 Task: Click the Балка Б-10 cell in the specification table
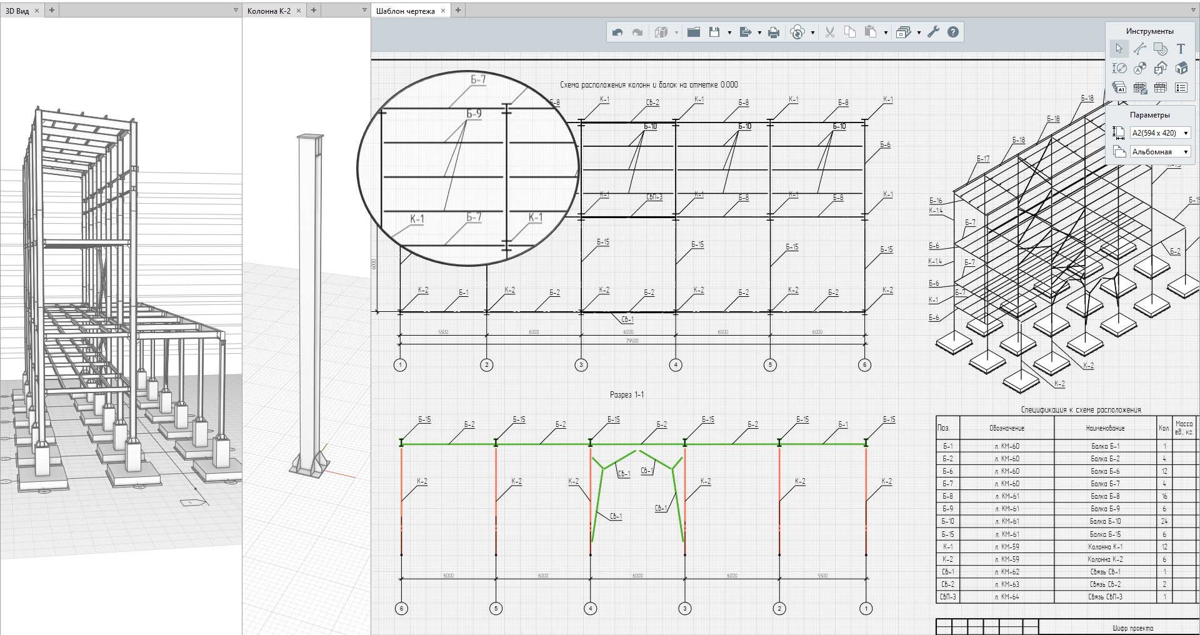click(1105, 521)
